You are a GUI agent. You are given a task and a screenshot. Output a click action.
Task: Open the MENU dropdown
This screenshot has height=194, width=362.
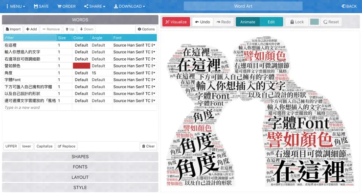pyautogui.click(x=16, y=6)
